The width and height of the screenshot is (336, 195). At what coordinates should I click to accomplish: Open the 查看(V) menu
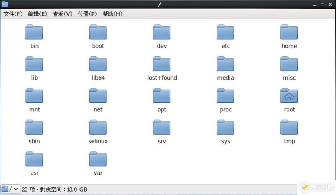tap(62, 14)
